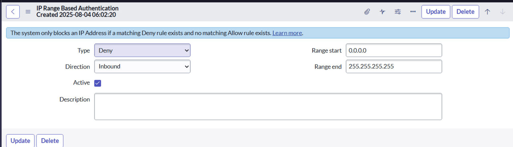Screen dimensions: 513x147
Task: Click the Range end input field
Action: coord(394,67)
